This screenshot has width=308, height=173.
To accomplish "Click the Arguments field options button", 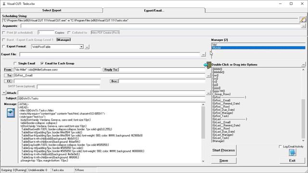I will click(304, 26).
